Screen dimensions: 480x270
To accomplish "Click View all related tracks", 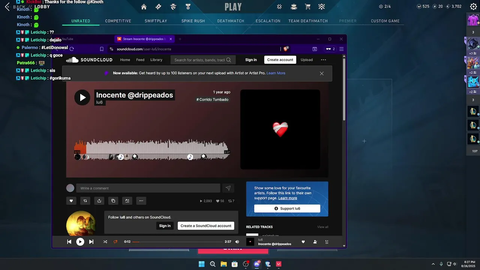I will point(322,227).
